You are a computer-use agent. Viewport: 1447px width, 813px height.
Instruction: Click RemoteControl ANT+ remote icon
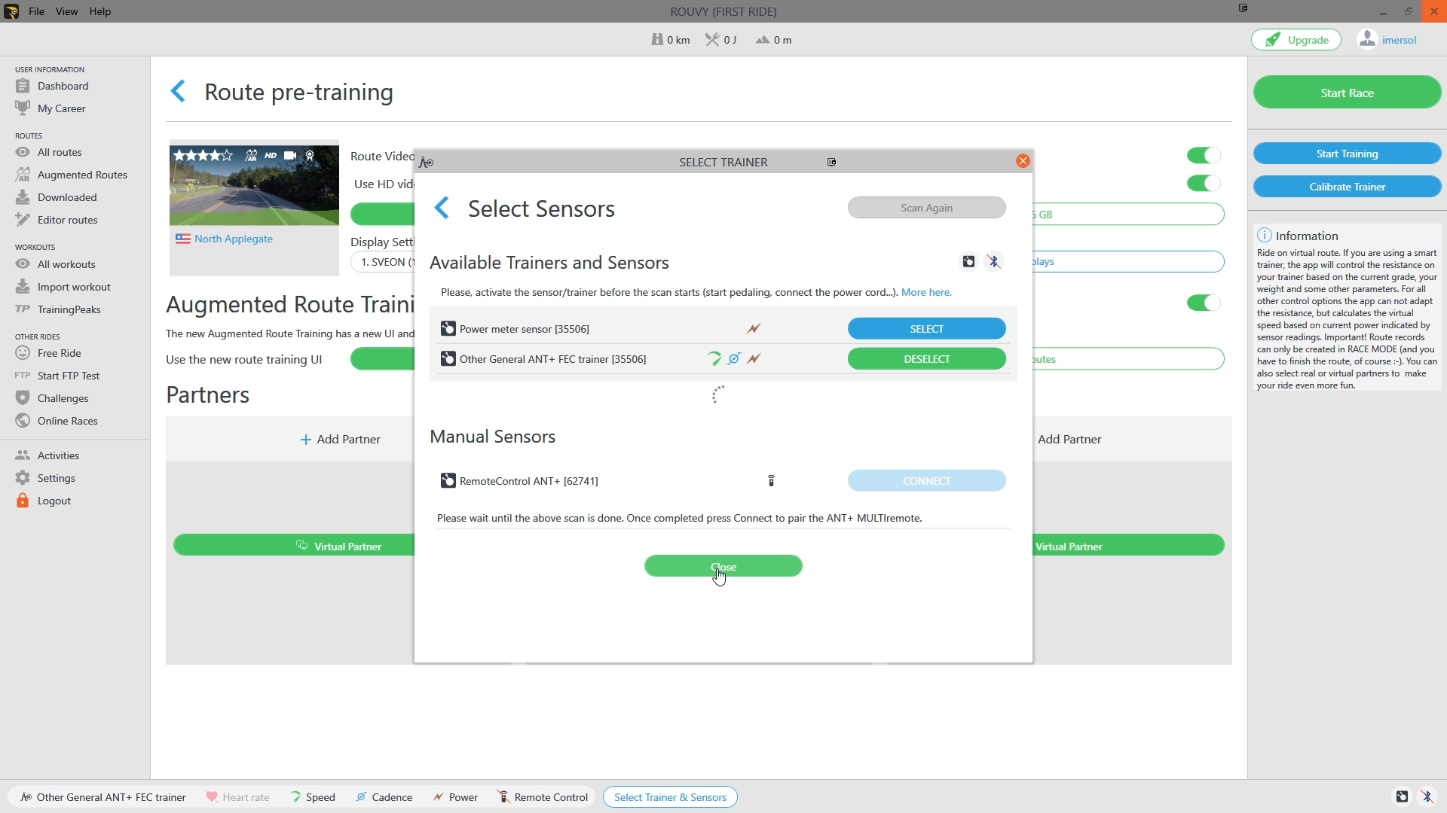pos(771,481)
